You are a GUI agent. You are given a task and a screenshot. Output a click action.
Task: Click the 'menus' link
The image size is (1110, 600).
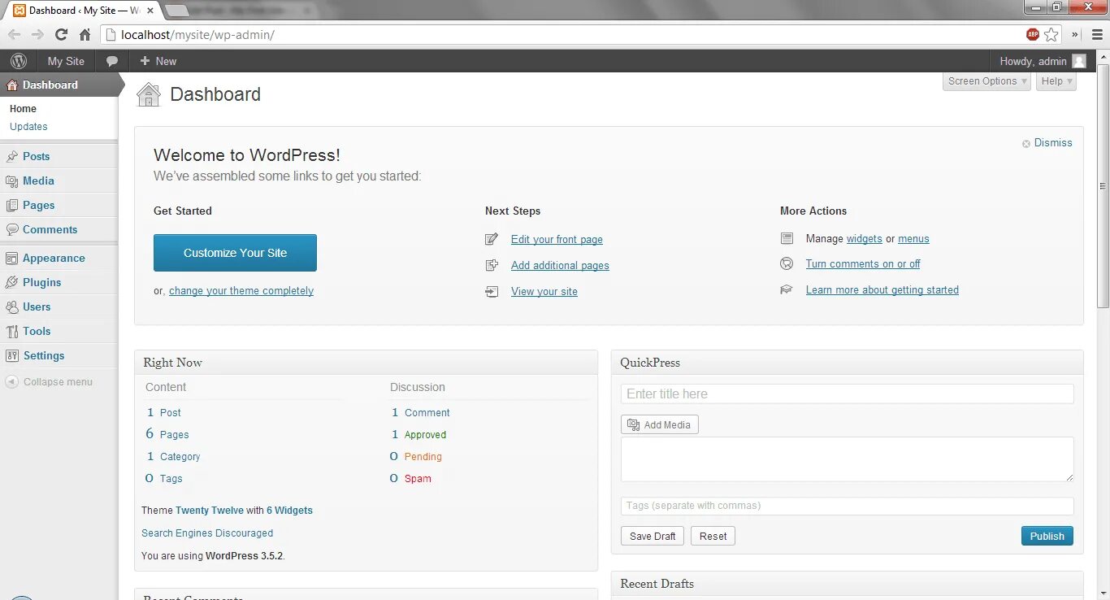pos(913,238)
